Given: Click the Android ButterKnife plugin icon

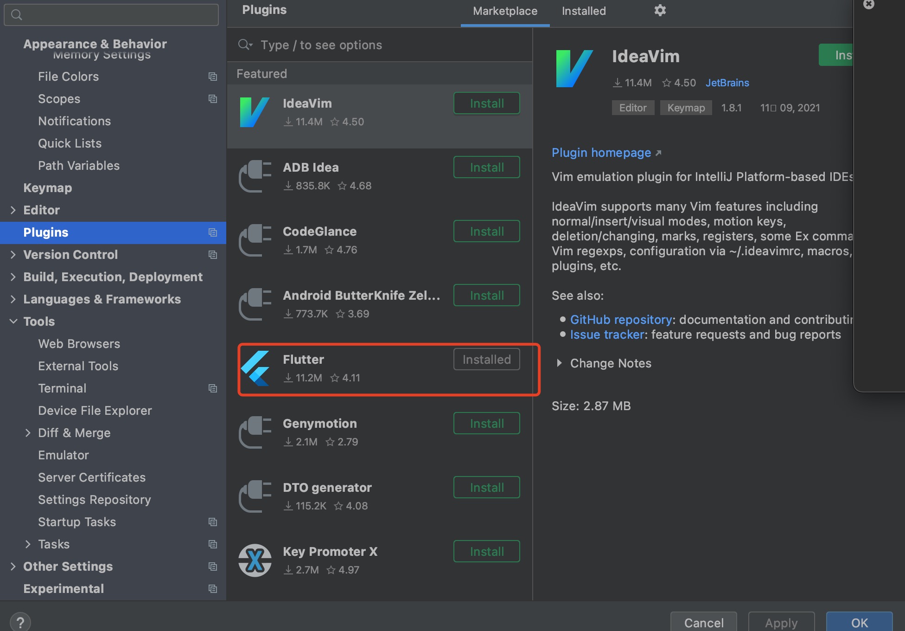Looking at the screenshot, I should pos(255,304).
